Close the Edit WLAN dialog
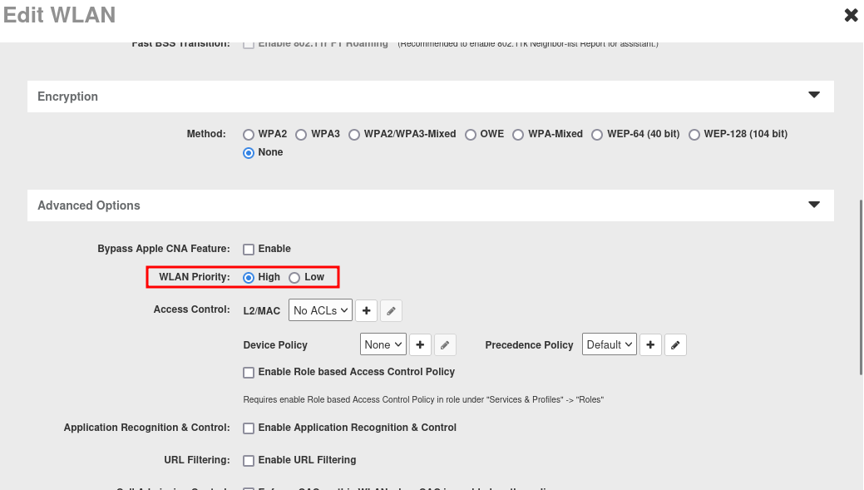 (x=851, y=15)
